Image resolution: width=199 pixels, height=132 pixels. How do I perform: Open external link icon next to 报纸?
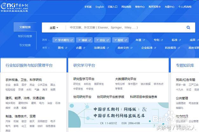[126, 40]
